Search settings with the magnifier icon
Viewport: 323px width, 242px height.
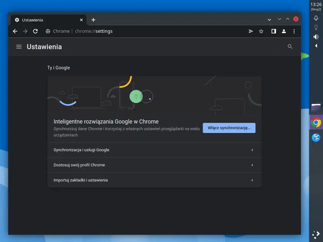pos(290,47)
